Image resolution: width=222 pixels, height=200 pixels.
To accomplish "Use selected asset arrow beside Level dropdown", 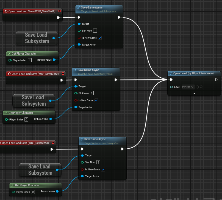I will point(197,87).
